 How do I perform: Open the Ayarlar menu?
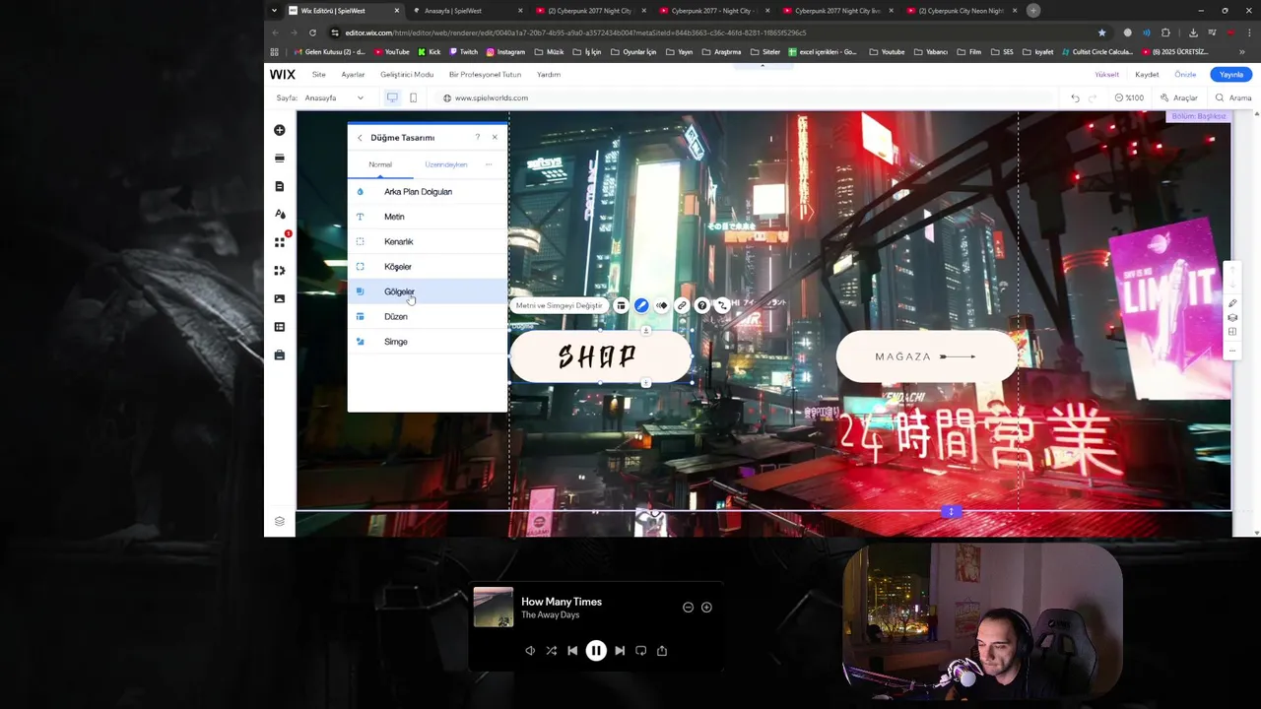[353, 74]
